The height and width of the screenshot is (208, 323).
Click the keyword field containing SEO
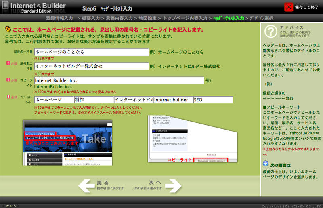click(213, 100)
